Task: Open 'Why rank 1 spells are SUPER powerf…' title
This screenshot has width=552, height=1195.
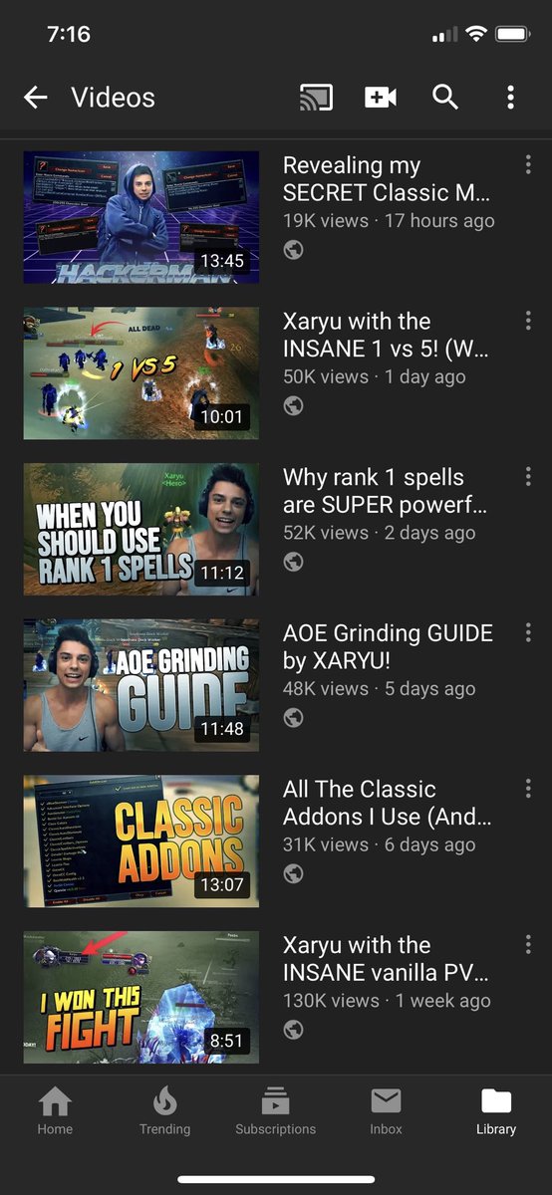Action: coord(386,490)
